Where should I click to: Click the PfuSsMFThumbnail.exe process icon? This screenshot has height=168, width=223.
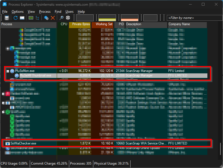coord(17,75)
